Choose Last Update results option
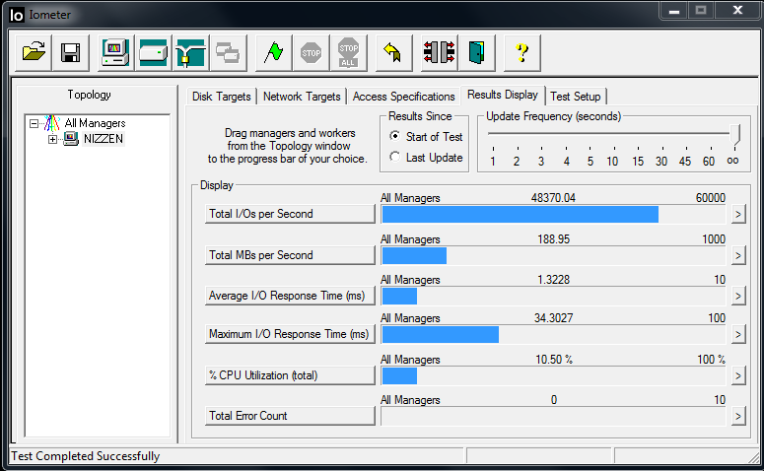The height and width of the screenshot is (471, 764). pyautogui.click(x=395, y=157)
